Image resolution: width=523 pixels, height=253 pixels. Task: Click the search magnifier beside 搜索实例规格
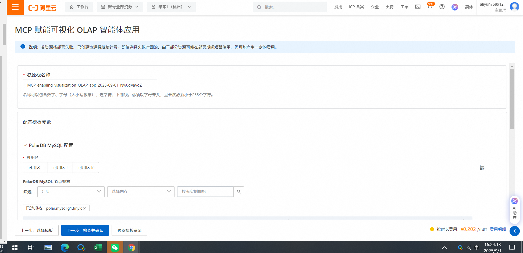239,192
